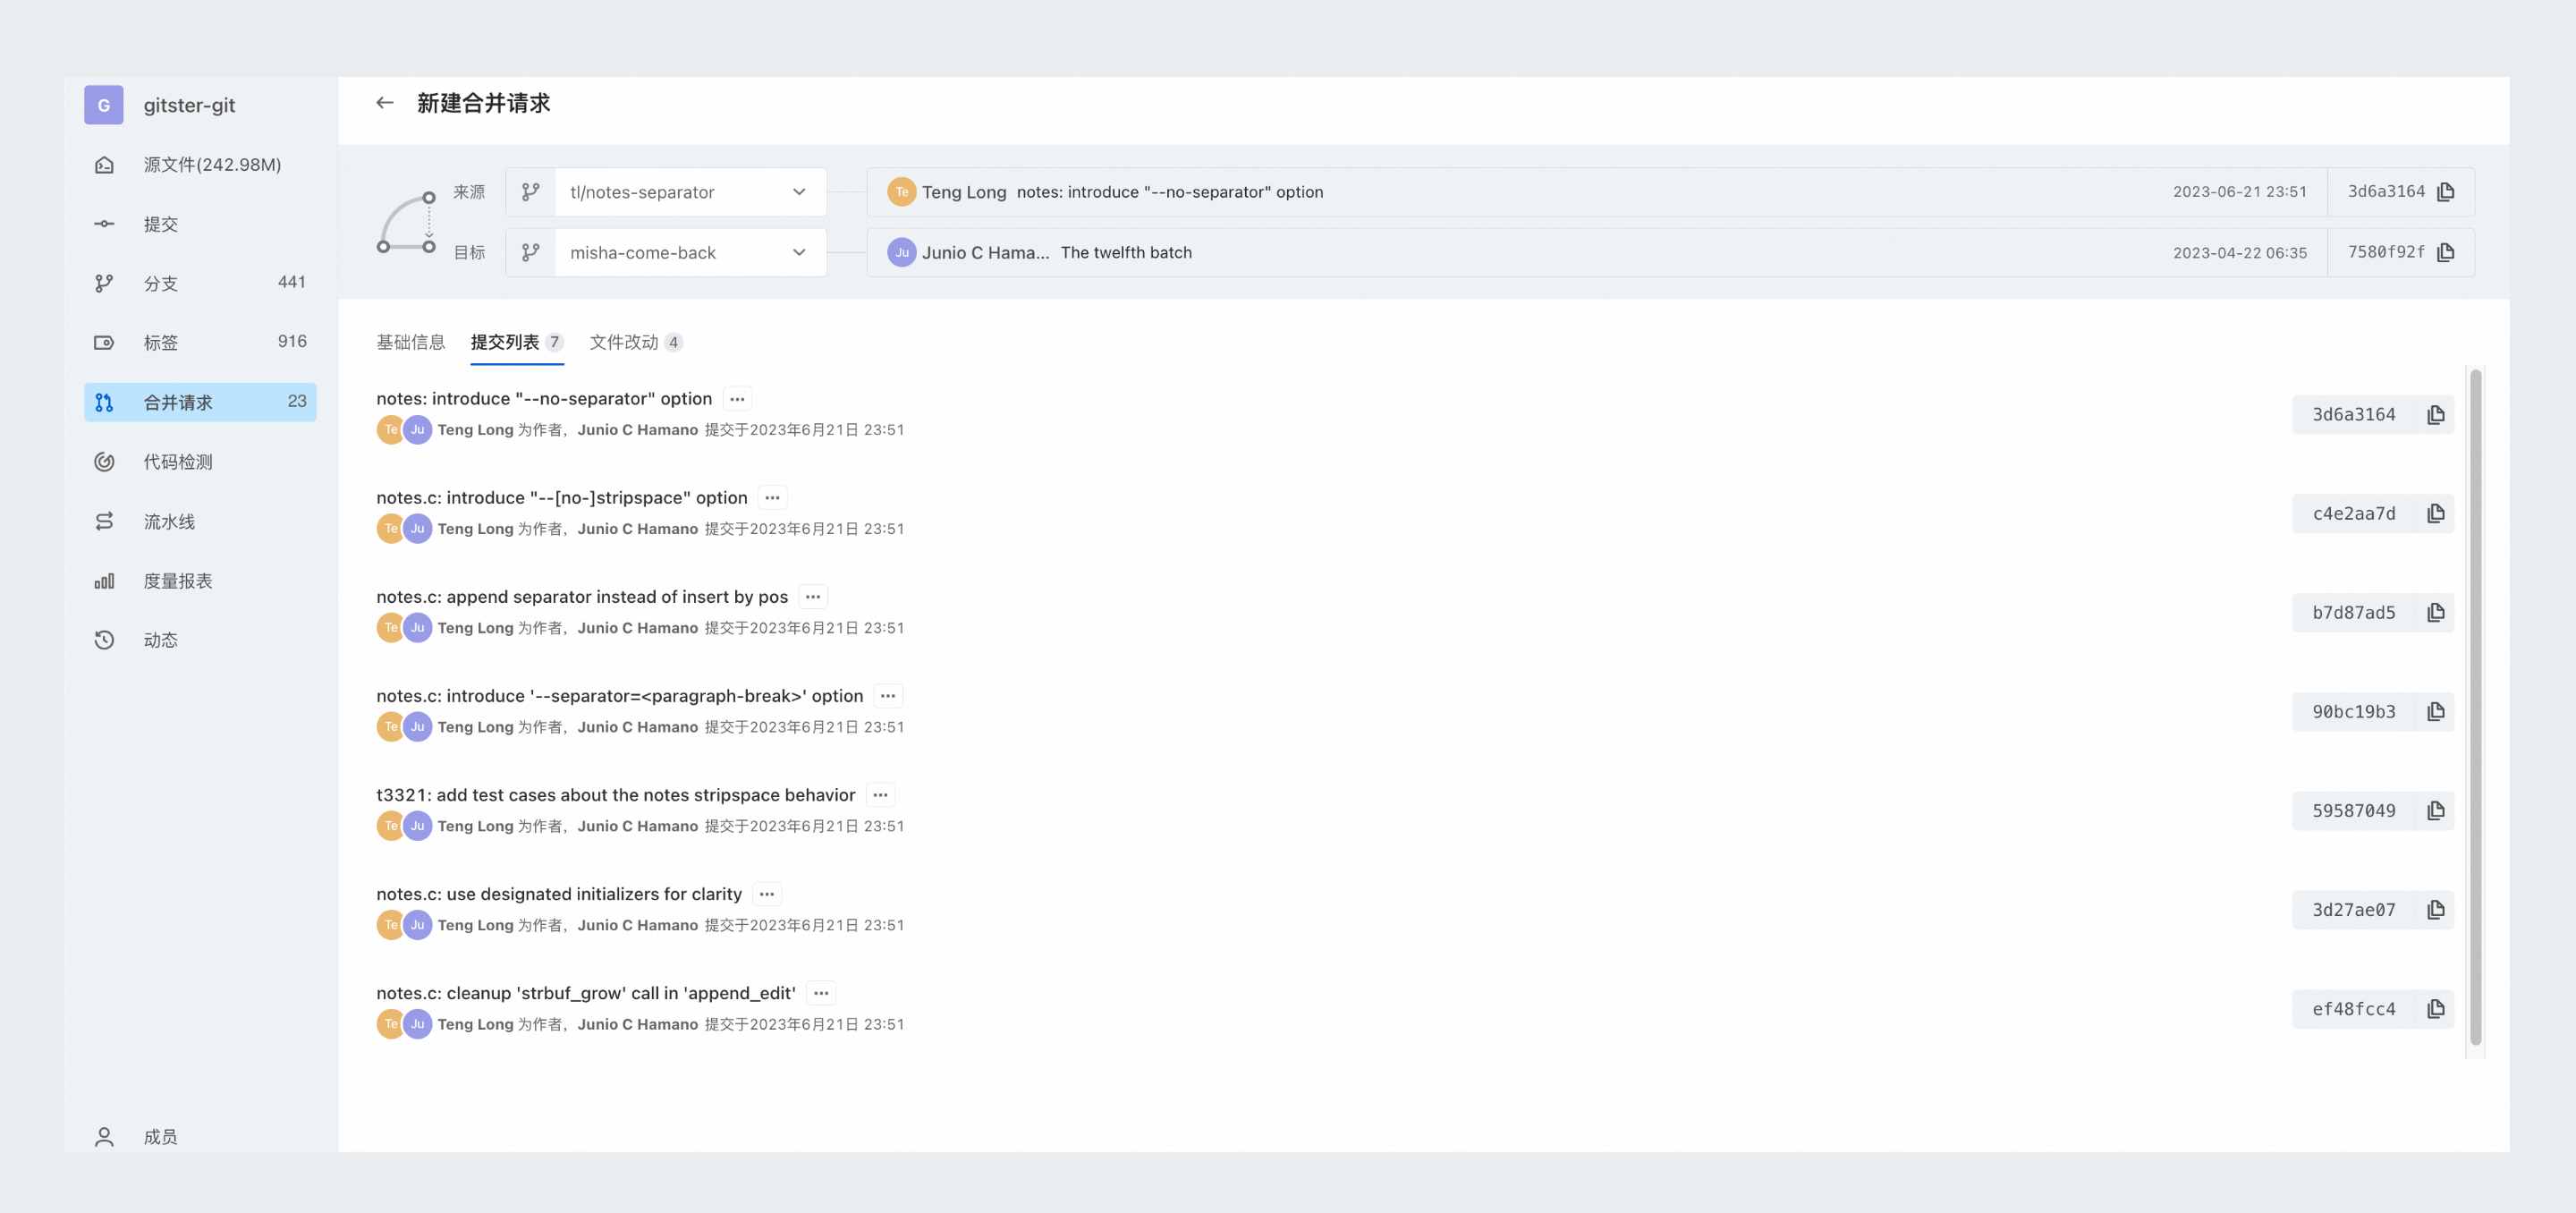The image size is (2576, 1213).
Task: Copy hash 3d6a3164 in commit list
Action: 2436,414
